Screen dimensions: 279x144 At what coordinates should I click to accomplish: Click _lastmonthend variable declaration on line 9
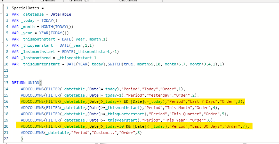point(36,58)
